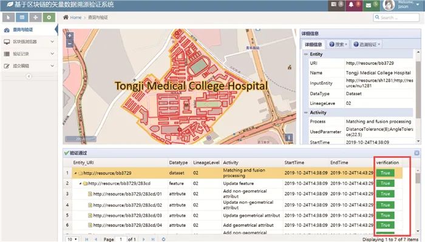425x242 pixels.
Task: Expand the second sidebar menu with monitor icon
Action: point(29,42)
